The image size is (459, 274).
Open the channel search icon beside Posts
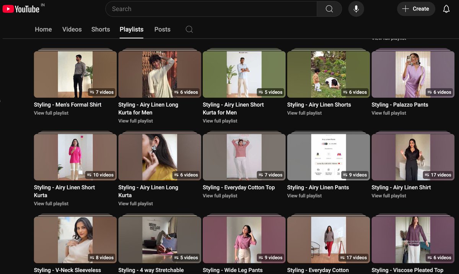tap(189, 29)
